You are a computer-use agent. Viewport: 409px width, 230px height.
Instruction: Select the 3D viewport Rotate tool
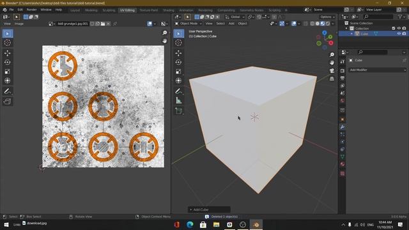tap(179, 62)
